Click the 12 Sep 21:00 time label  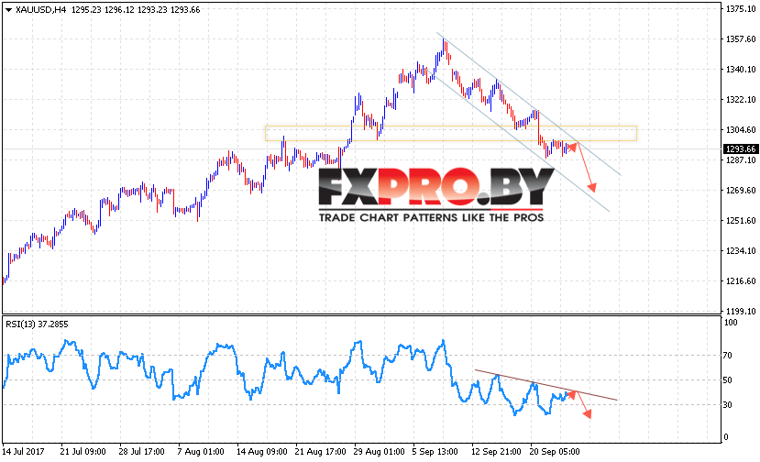pos(496,451)
